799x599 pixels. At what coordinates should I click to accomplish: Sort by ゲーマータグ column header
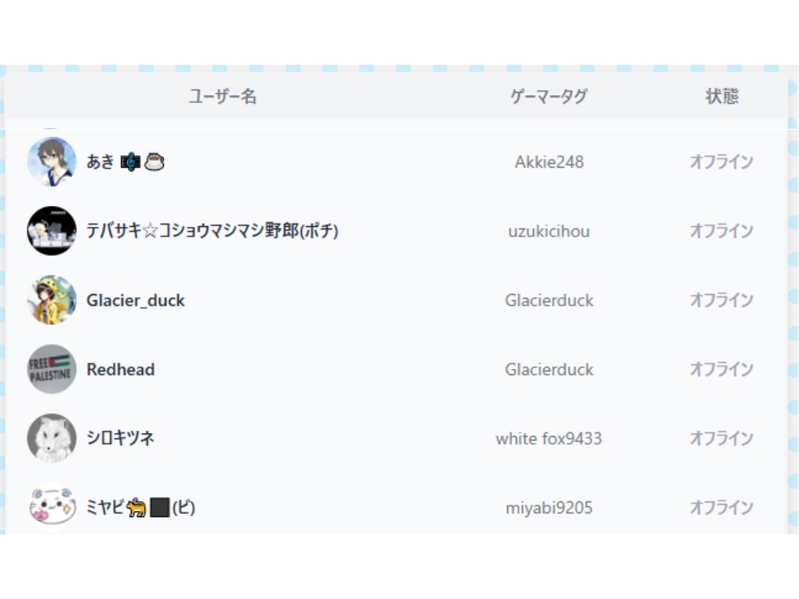click(549, 97)
